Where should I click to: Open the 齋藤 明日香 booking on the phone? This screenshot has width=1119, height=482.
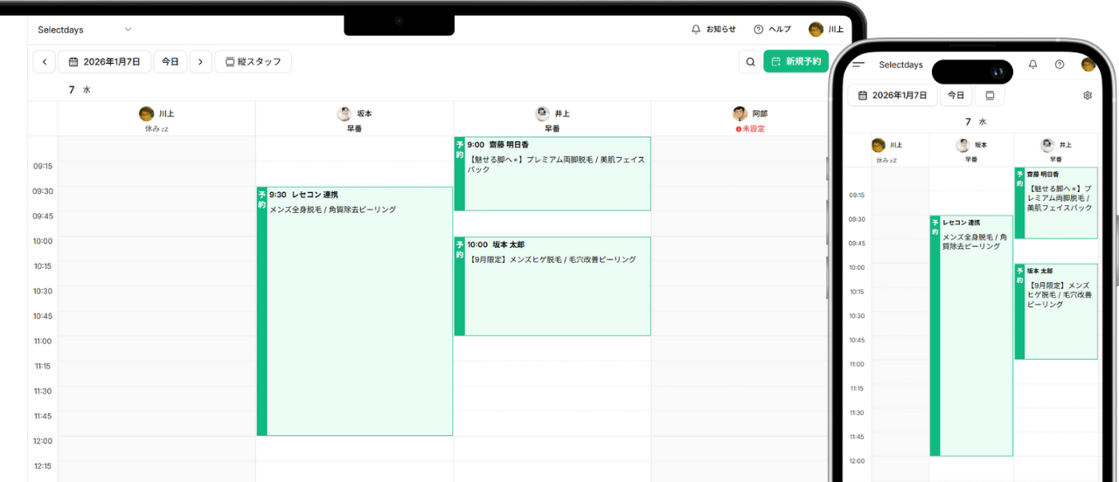pyautogui.click(x=1056, y=203)
